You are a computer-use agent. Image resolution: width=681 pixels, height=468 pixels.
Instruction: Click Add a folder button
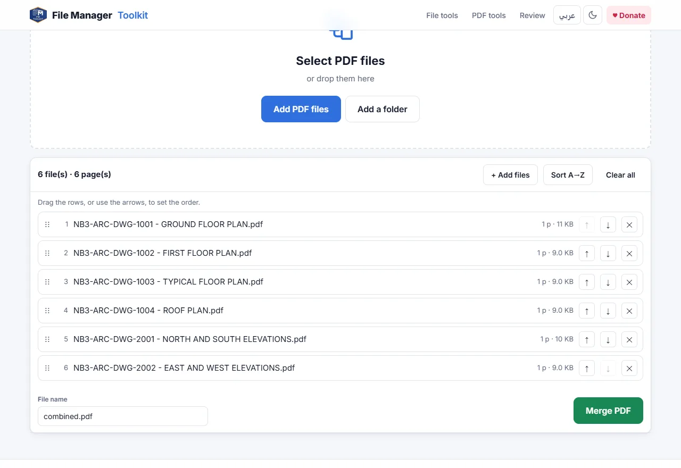coord(383,109)
